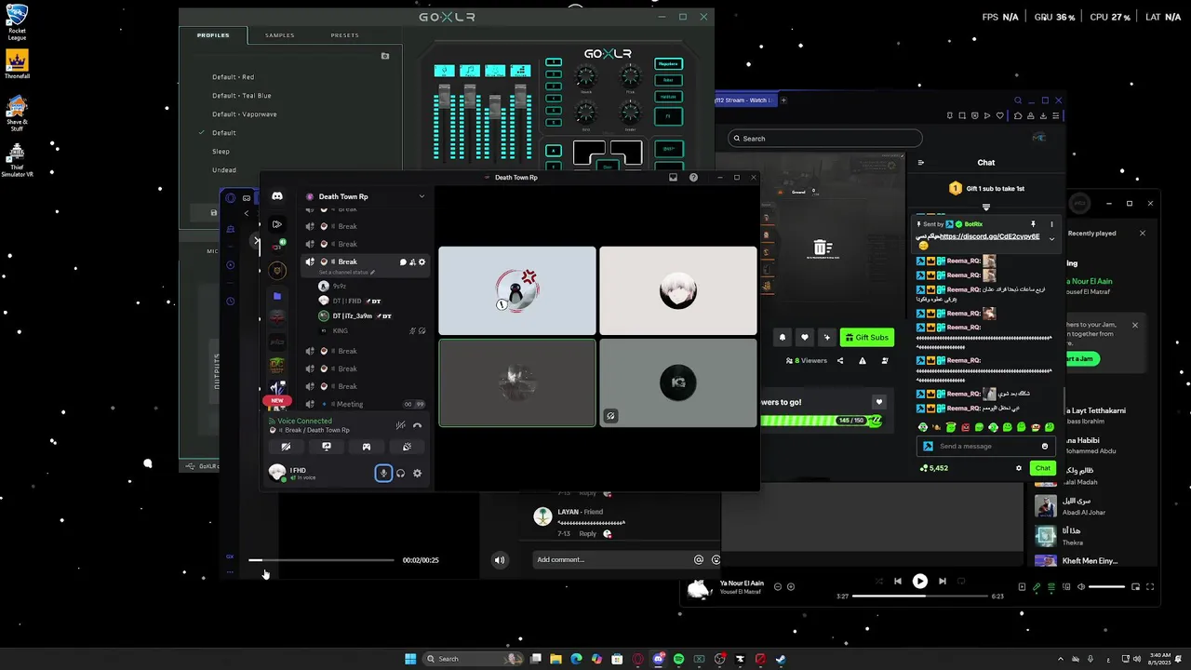The image size is (1191, 670).
Task: Send message with green Chat button
Action: click(x=1043, y=468)
